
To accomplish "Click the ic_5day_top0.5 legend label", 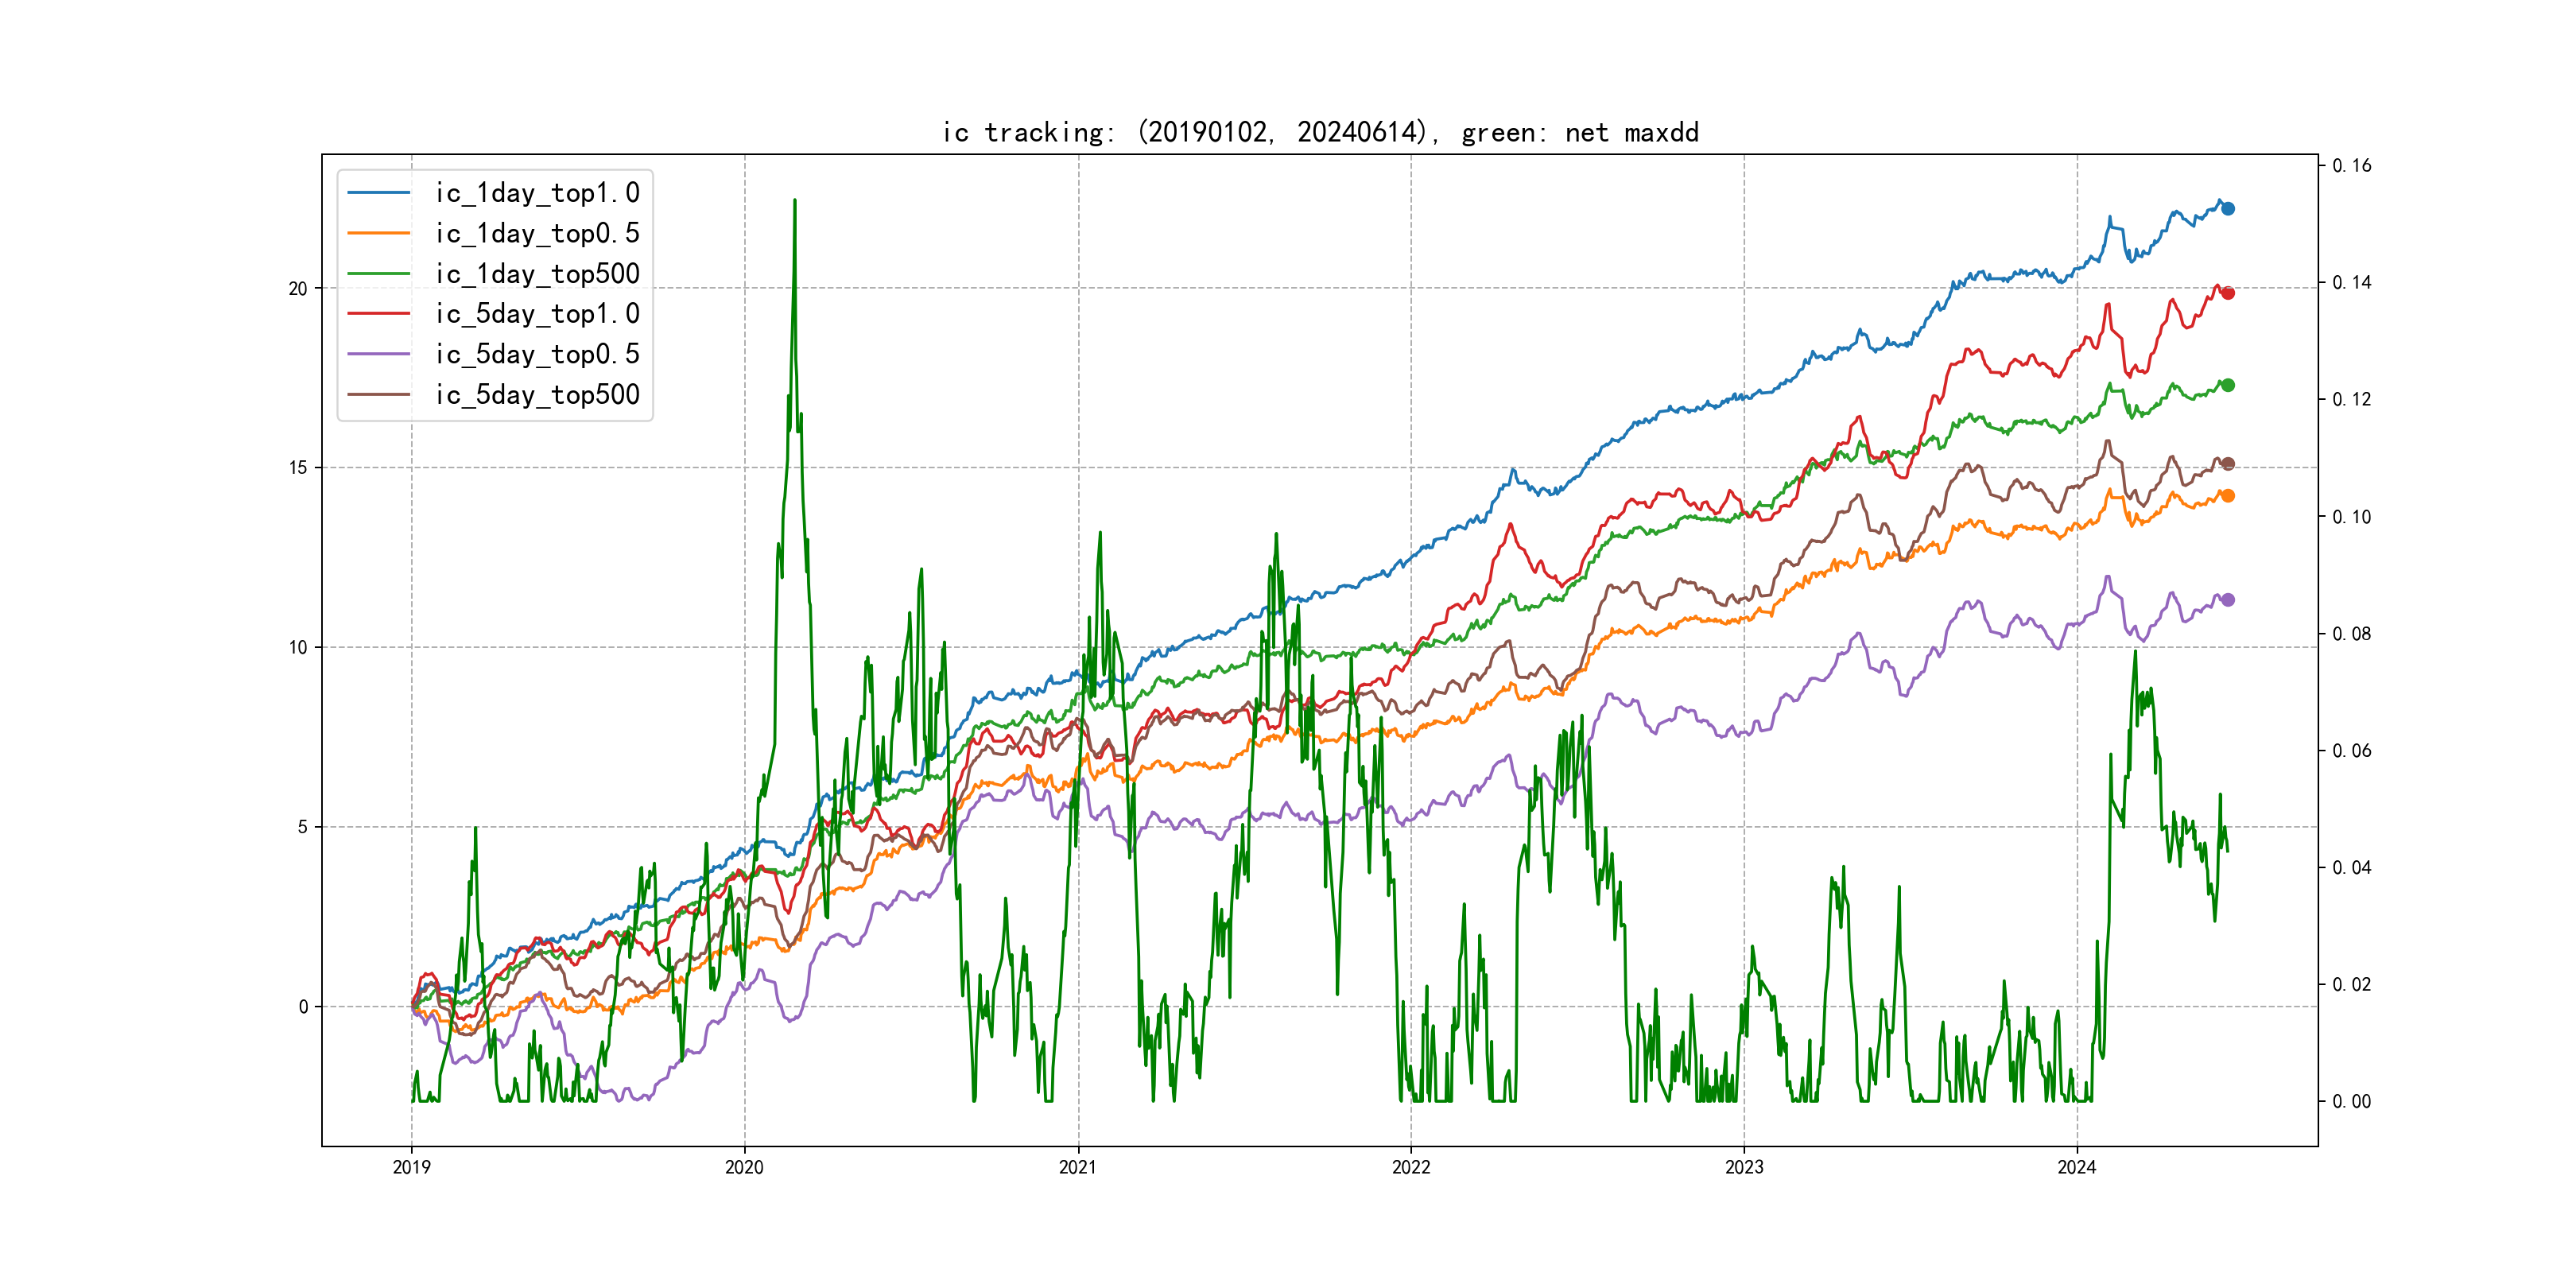I will click(x=537, y=354).
